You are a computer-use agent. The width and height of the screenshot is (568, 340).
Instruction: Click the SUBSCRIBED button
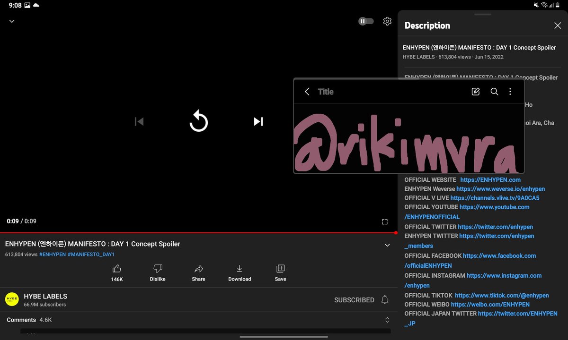pos(354,300)
